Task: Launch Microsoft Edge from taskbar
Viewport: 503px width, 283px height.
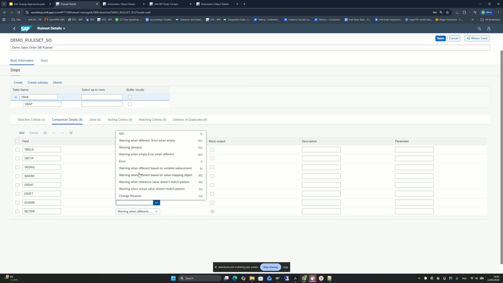Action: pos(235,278)
